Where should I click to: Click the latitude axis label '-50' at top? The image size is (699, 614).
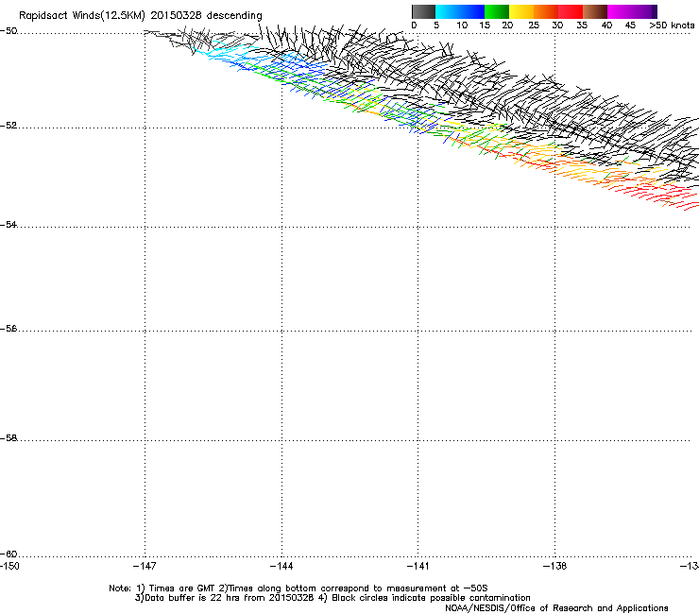pyautogui.click(x=9, y=31)
